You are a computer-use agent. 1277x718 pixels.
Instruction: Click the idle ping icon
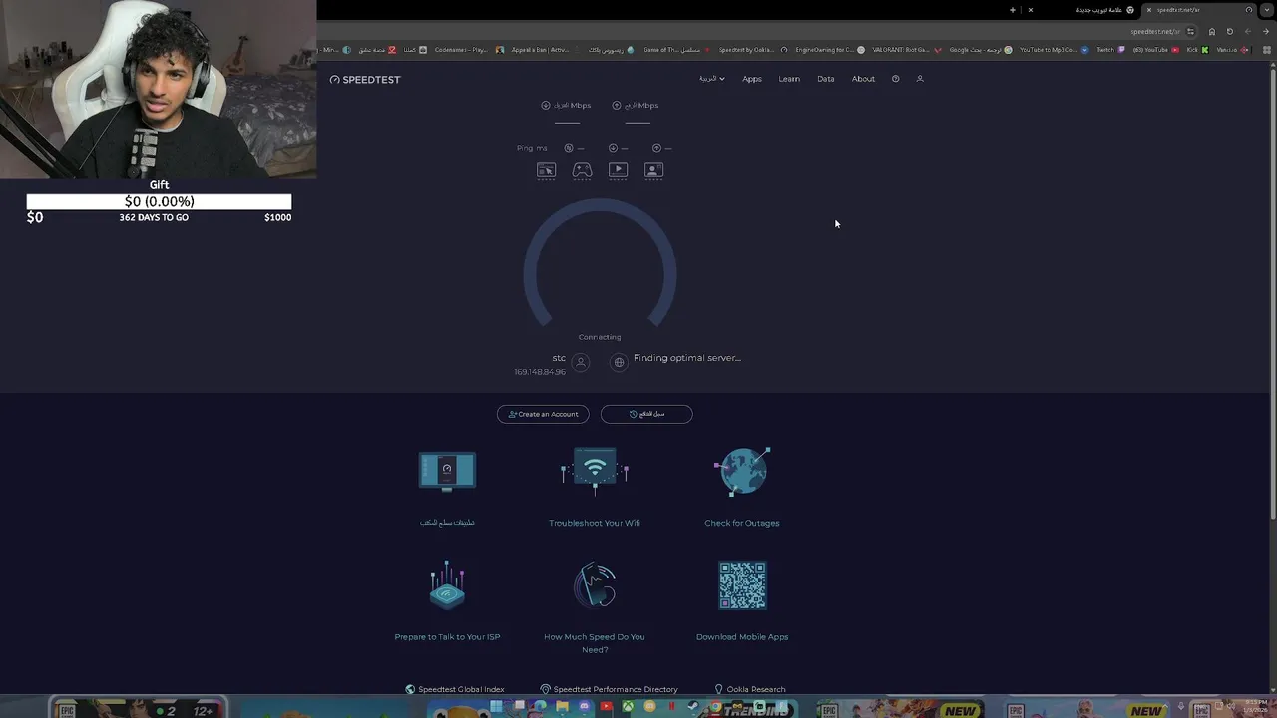point(569,148)
